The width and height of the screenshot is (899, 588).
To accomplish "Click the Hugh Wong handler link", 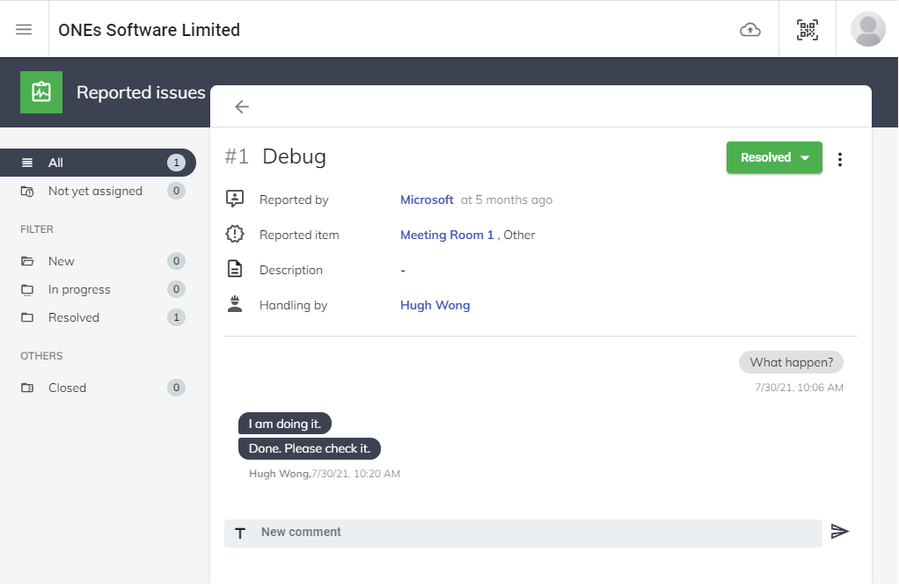I will (x=435, y=305).
